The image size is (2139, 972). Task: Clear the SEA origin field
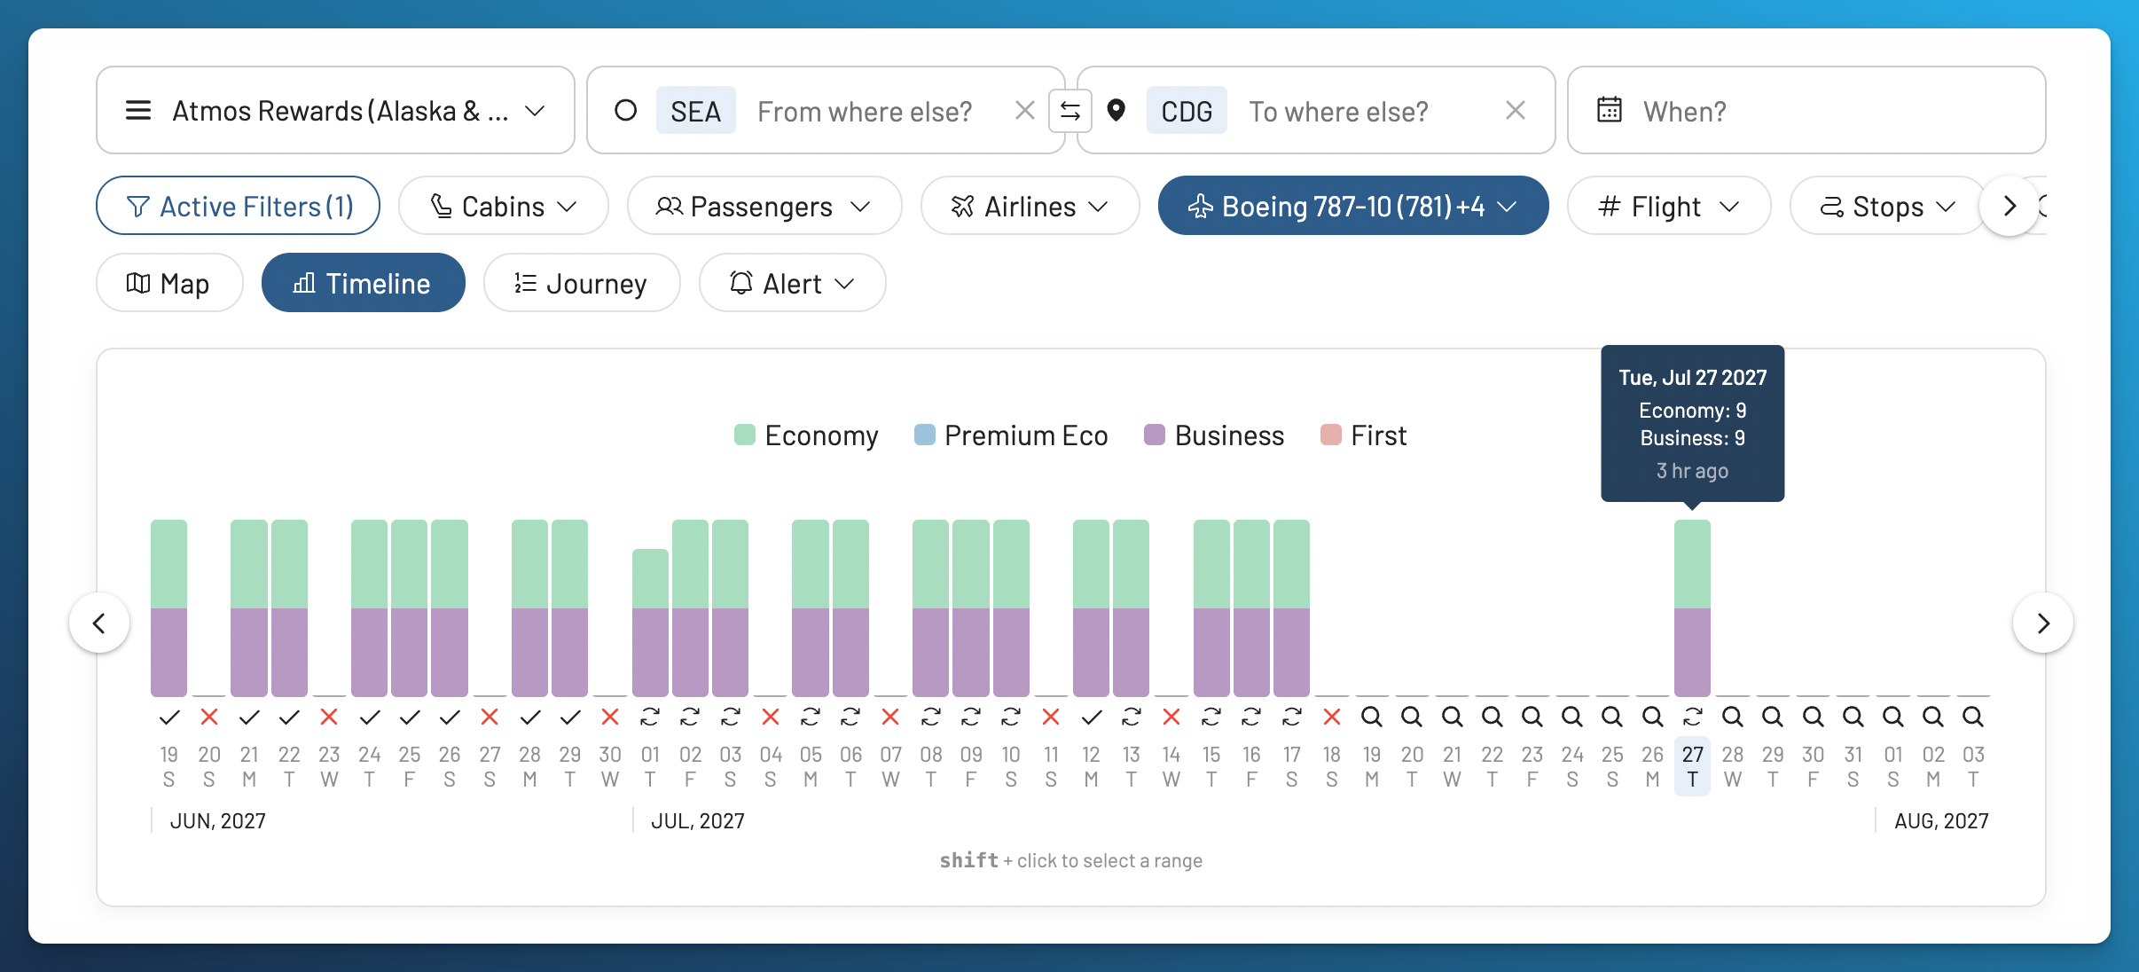pyautogui.click(x=1024, y=111)
